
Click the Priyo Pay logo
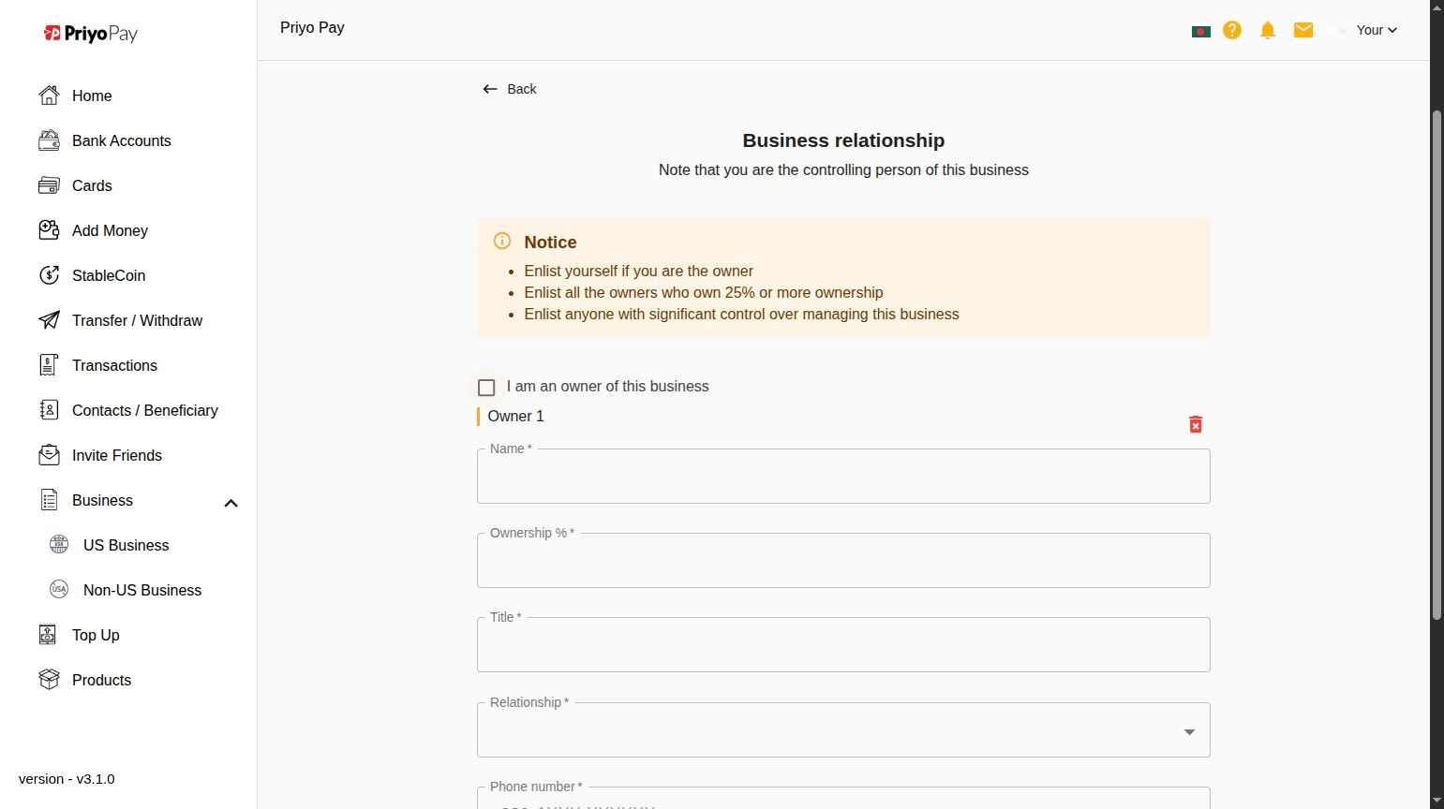pyautogui.click(x=91, y=34)
